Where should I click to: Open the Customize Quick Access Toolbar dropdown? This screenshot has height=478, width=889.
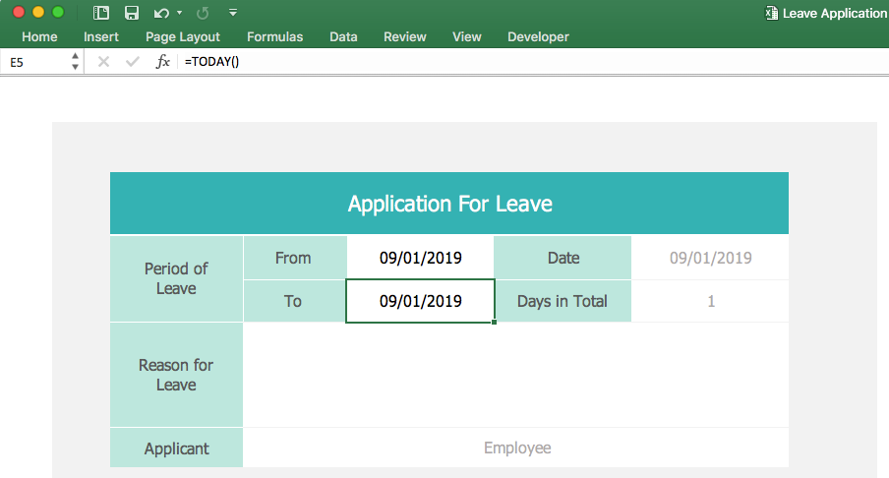[x=232, y=13]
